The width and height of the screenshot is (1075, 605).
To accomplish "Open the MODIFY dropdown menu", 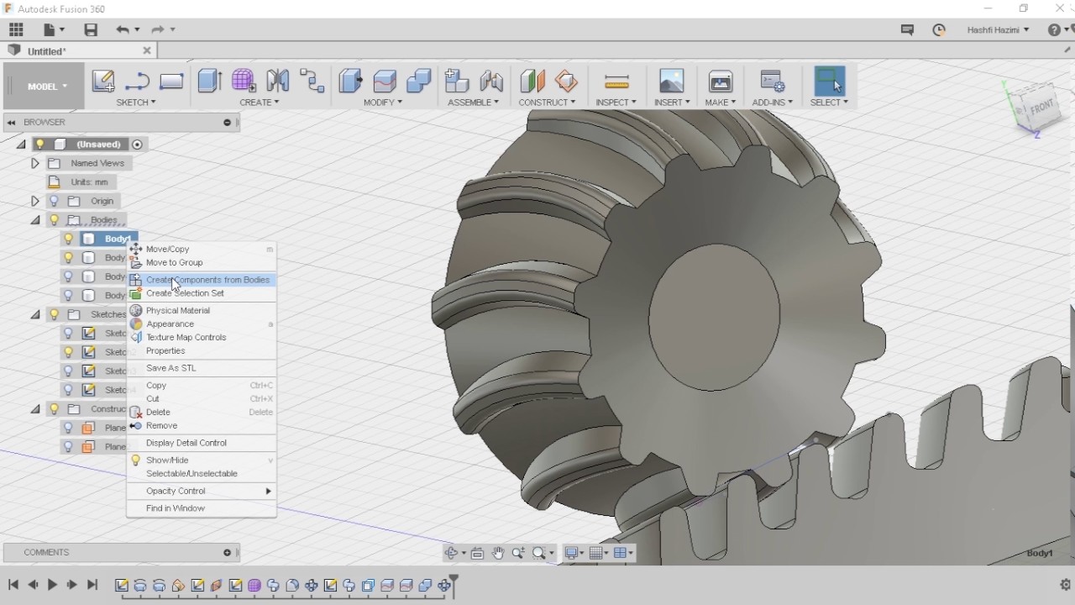I will pyautogui.click(x=383, y=103).
